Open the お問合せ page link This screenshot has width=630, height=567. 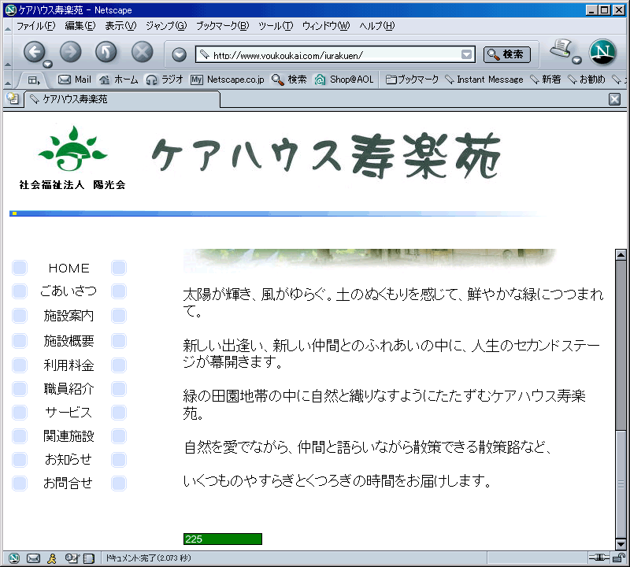(x=68, y=483)
